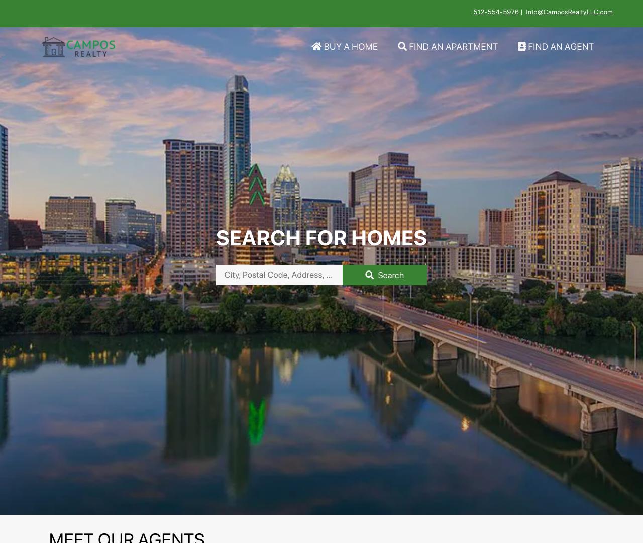Click the building icon in the Campos logo

coord(53,47)
